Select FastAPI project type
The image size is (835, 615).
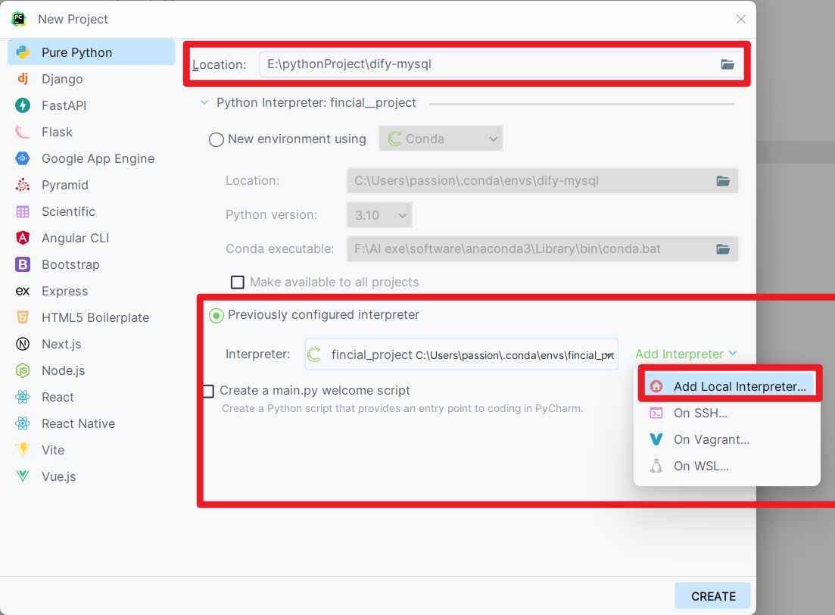91,105
